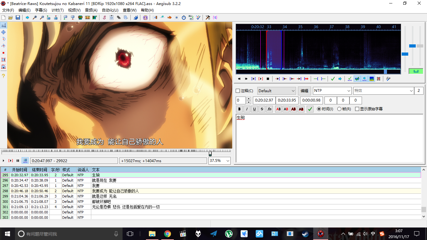
Task: Open karaoke mode microphone icon
Action: (x=388, y=79)
